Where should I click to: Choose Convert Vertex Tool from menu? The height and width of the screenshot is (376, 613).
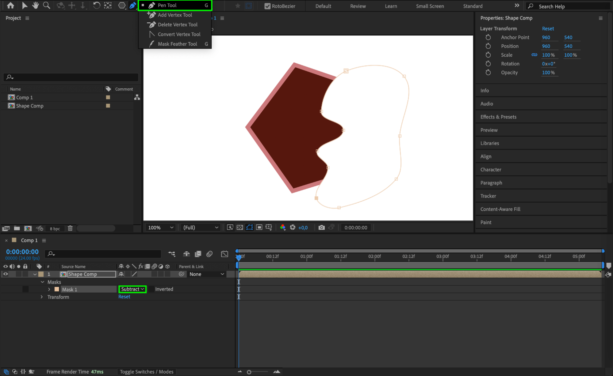click(179, 34)
